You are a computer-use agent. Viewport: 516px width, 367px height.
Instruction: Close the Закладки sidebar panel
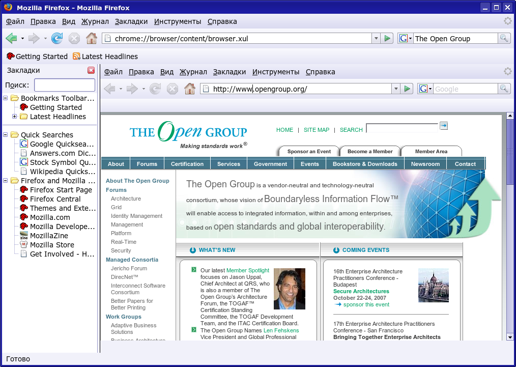click(x=91, y=70)
